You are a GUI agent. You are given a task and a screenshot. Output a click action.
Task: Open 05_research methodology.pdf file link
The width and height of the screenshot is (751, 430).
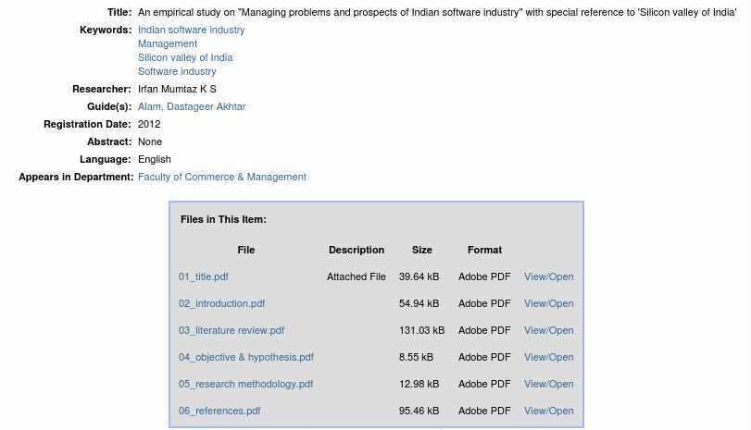pos(245,384)
